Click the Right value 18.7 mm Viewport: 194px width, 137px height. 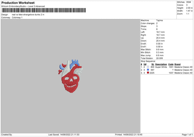160,35
